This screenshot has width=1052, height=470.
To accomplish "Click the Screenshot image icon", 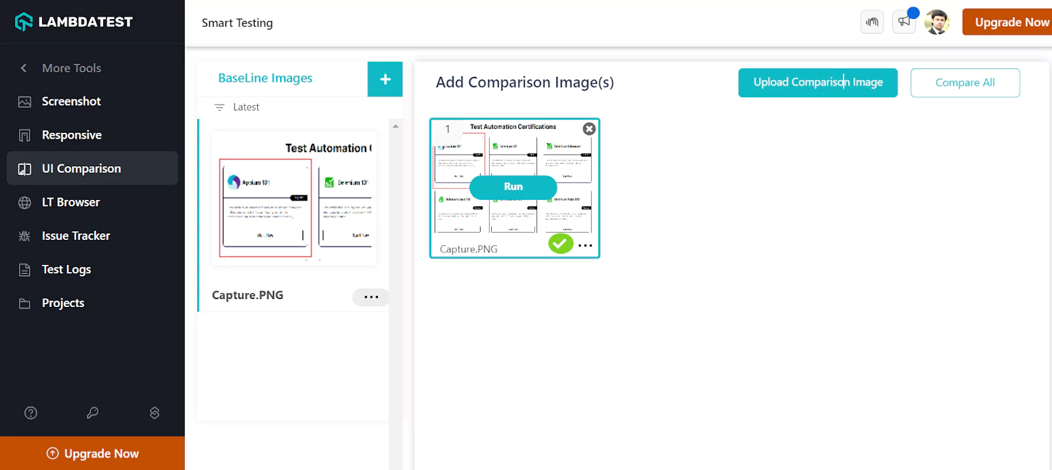I will coord(24,102).
